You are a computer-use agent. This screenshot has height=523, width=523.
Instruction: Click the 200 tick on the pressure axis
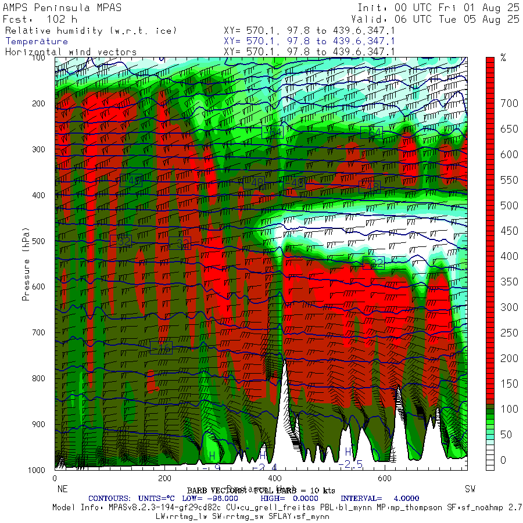38,103
